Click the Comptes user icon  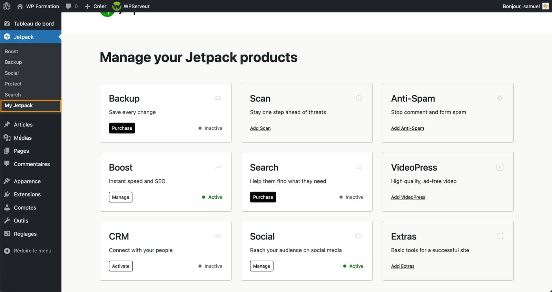click(7, 207)
